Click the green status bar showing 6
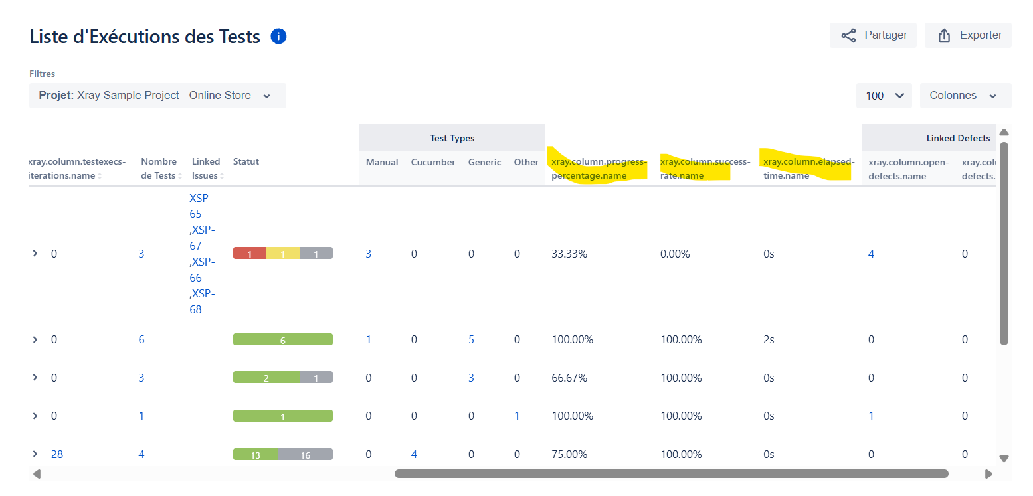 click(x=282, y=340)
